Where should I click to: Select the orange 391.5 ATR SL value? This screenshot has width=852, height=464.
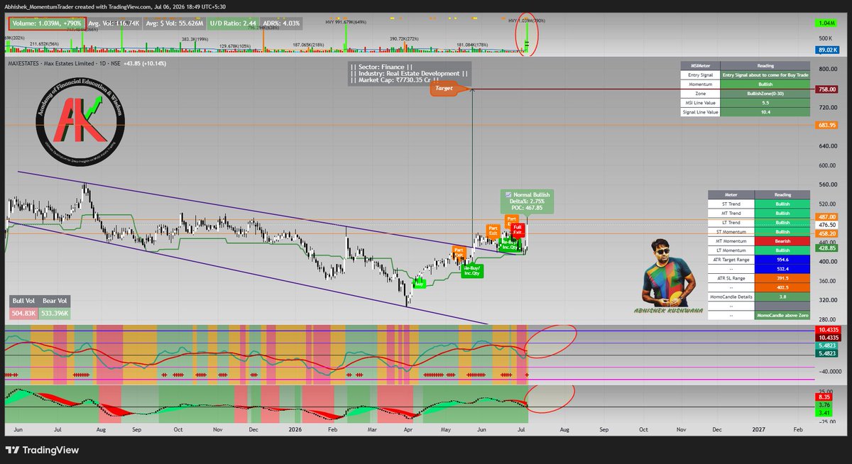click(x=782, y=278)
